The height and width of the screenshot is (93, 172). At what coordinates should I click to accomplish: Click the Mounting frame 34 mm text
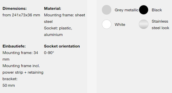20,56
